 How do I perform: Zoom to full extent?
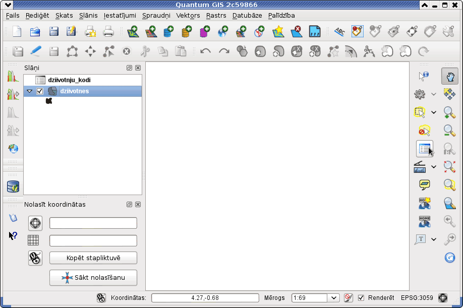point(449,167)
